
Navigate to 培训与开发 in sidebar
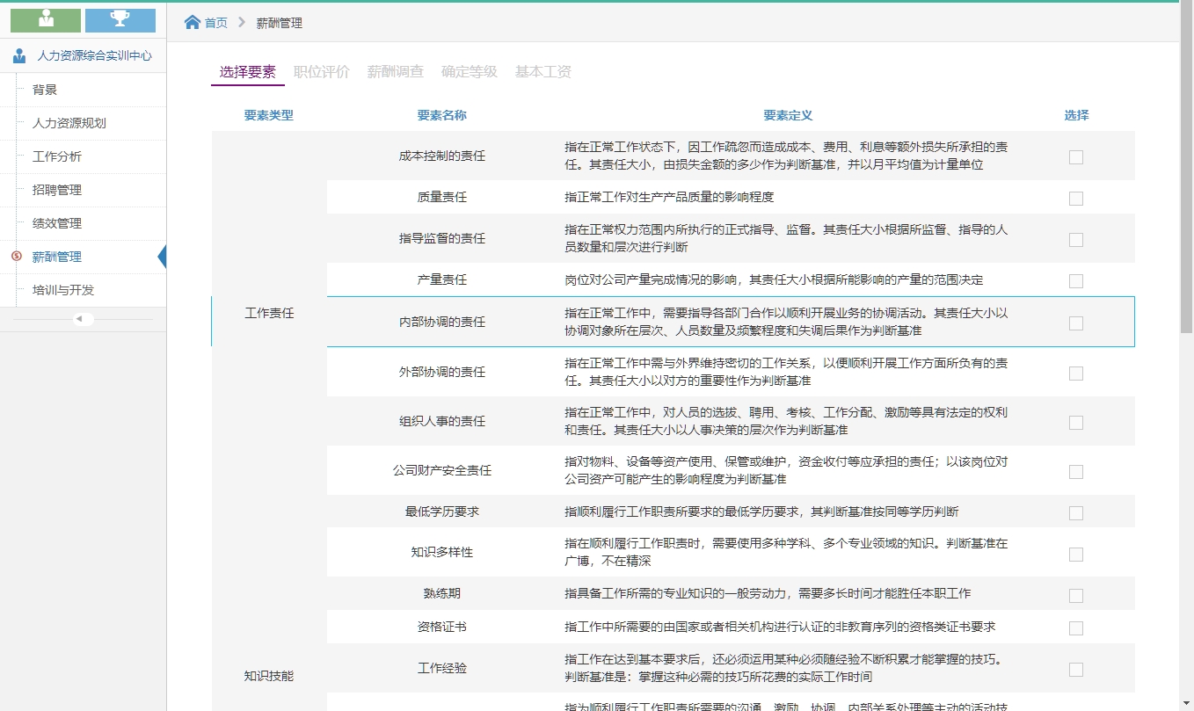[x=62, y=290]
